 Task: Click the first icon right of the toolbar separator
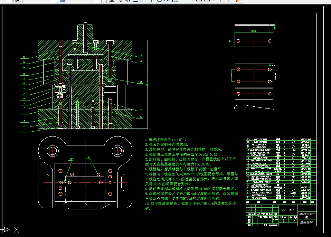click(x=111, y=1)
